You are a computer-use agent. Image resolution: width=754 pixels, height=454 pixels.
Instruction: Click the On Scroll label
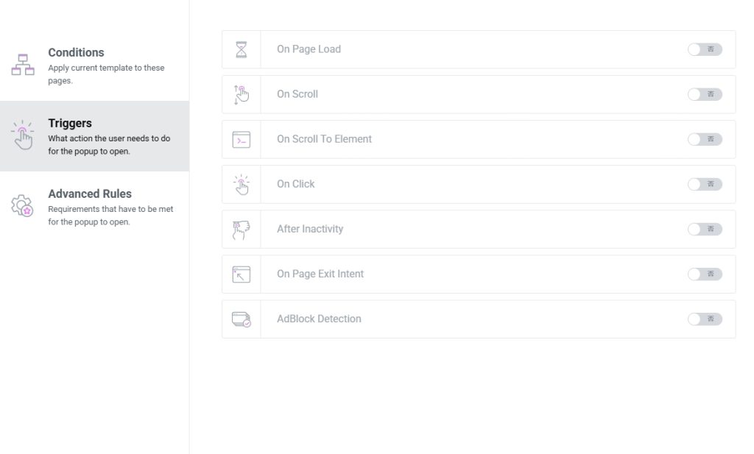tap(297, 94)
